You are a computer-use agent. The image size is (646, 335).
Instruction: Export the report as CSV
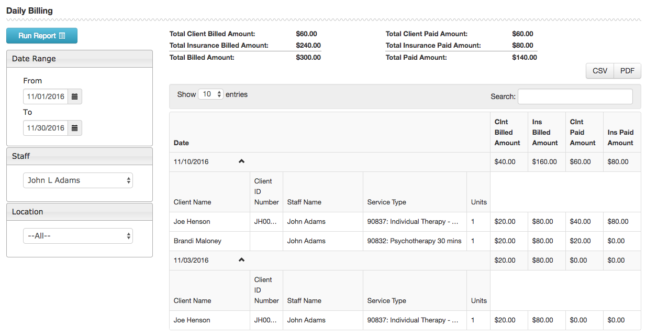click(x=600, y=71)
